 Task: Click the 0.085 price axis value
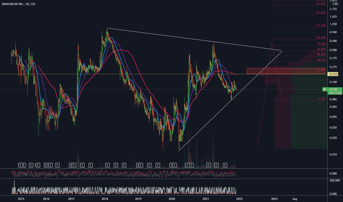(x=333, y=100)
